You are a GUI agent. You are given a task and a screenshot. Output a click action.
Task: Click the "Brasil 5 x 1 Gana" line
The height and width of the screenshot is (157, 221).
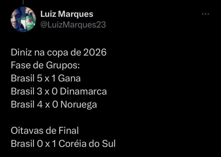tap(46, 78)
